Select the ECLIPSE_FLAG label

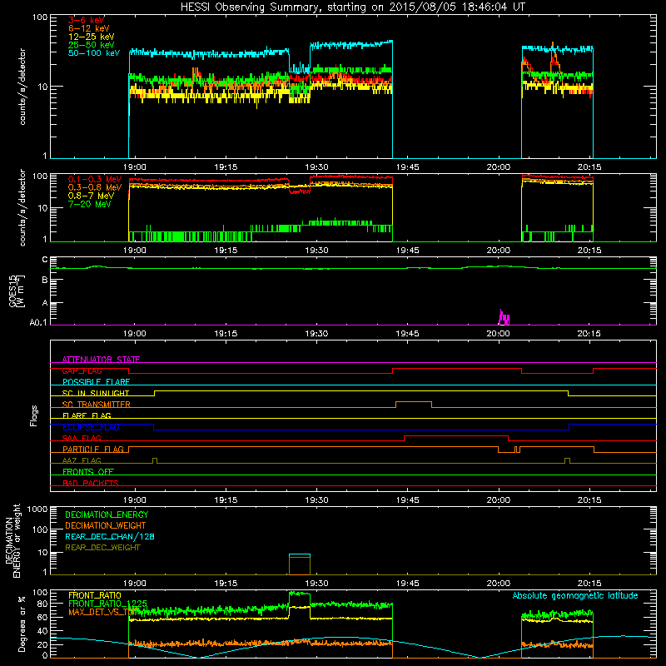pyautogui.click(x=91, y=427)
